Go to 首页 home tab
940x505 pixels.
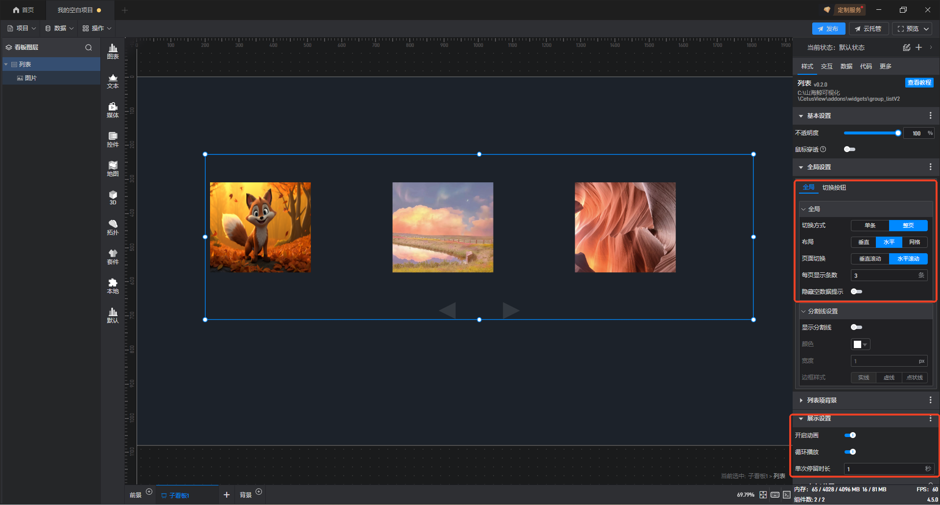(23, 10)
